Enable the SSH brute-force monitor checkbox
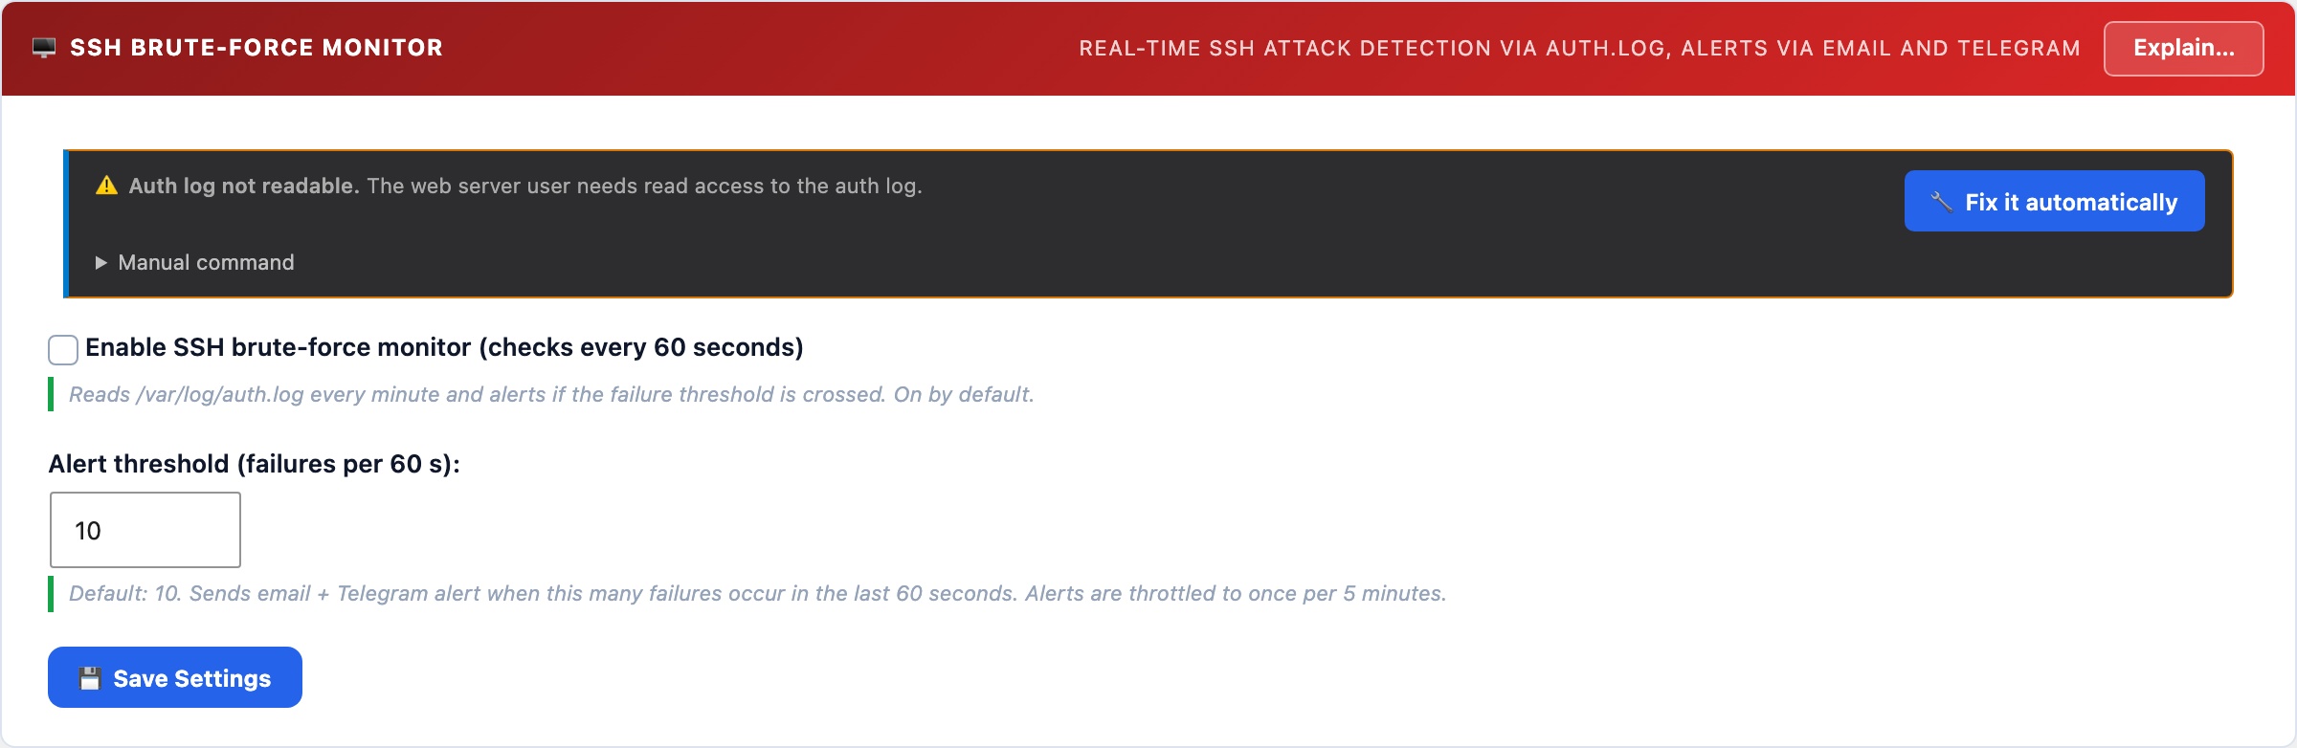Image resolution: width=2297 pixels, height=748 pixels. point(63,349)
